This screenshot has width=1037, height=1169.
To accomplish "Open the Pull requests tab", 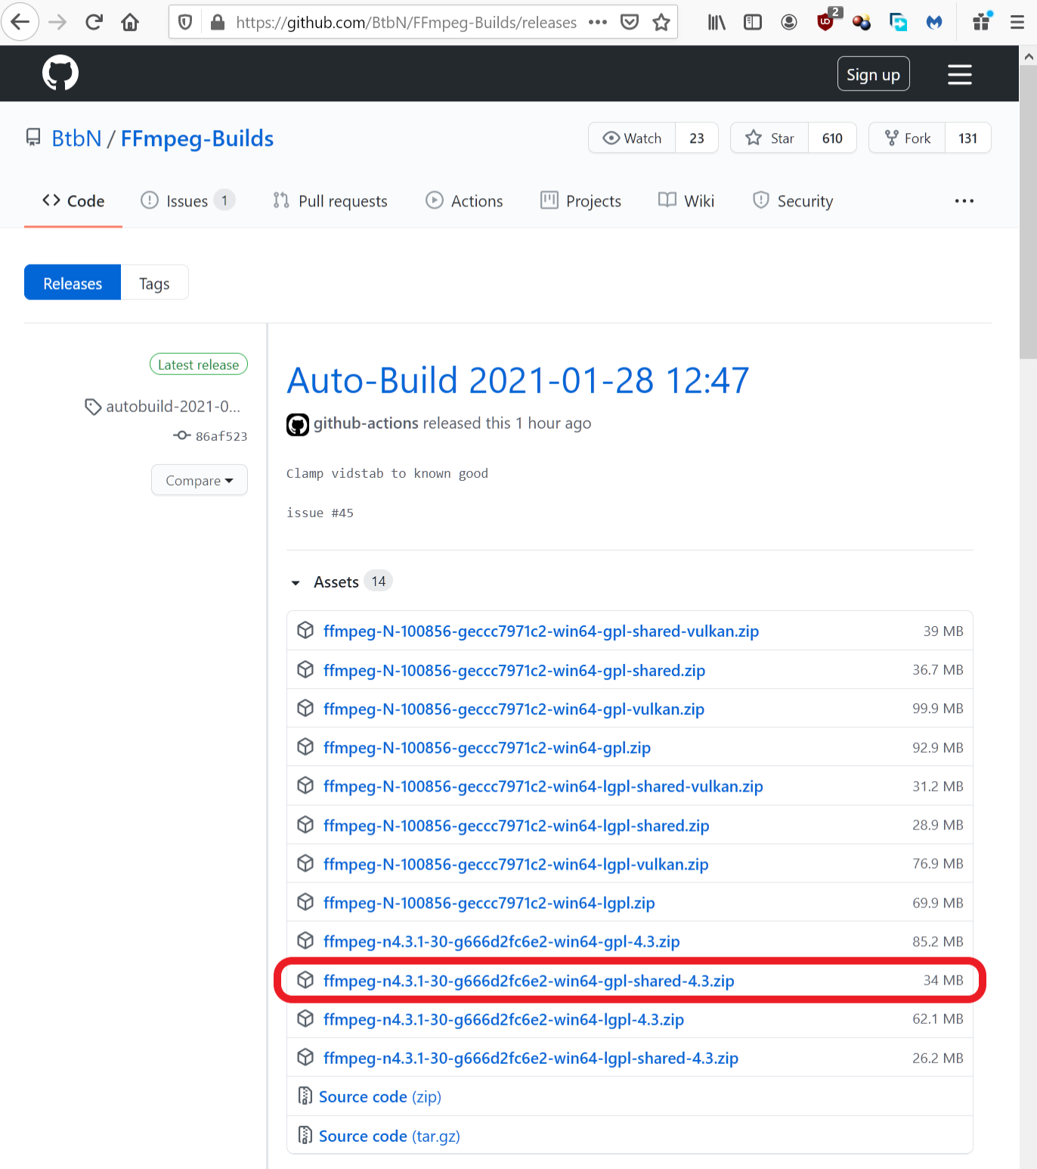I will [330, 201].
